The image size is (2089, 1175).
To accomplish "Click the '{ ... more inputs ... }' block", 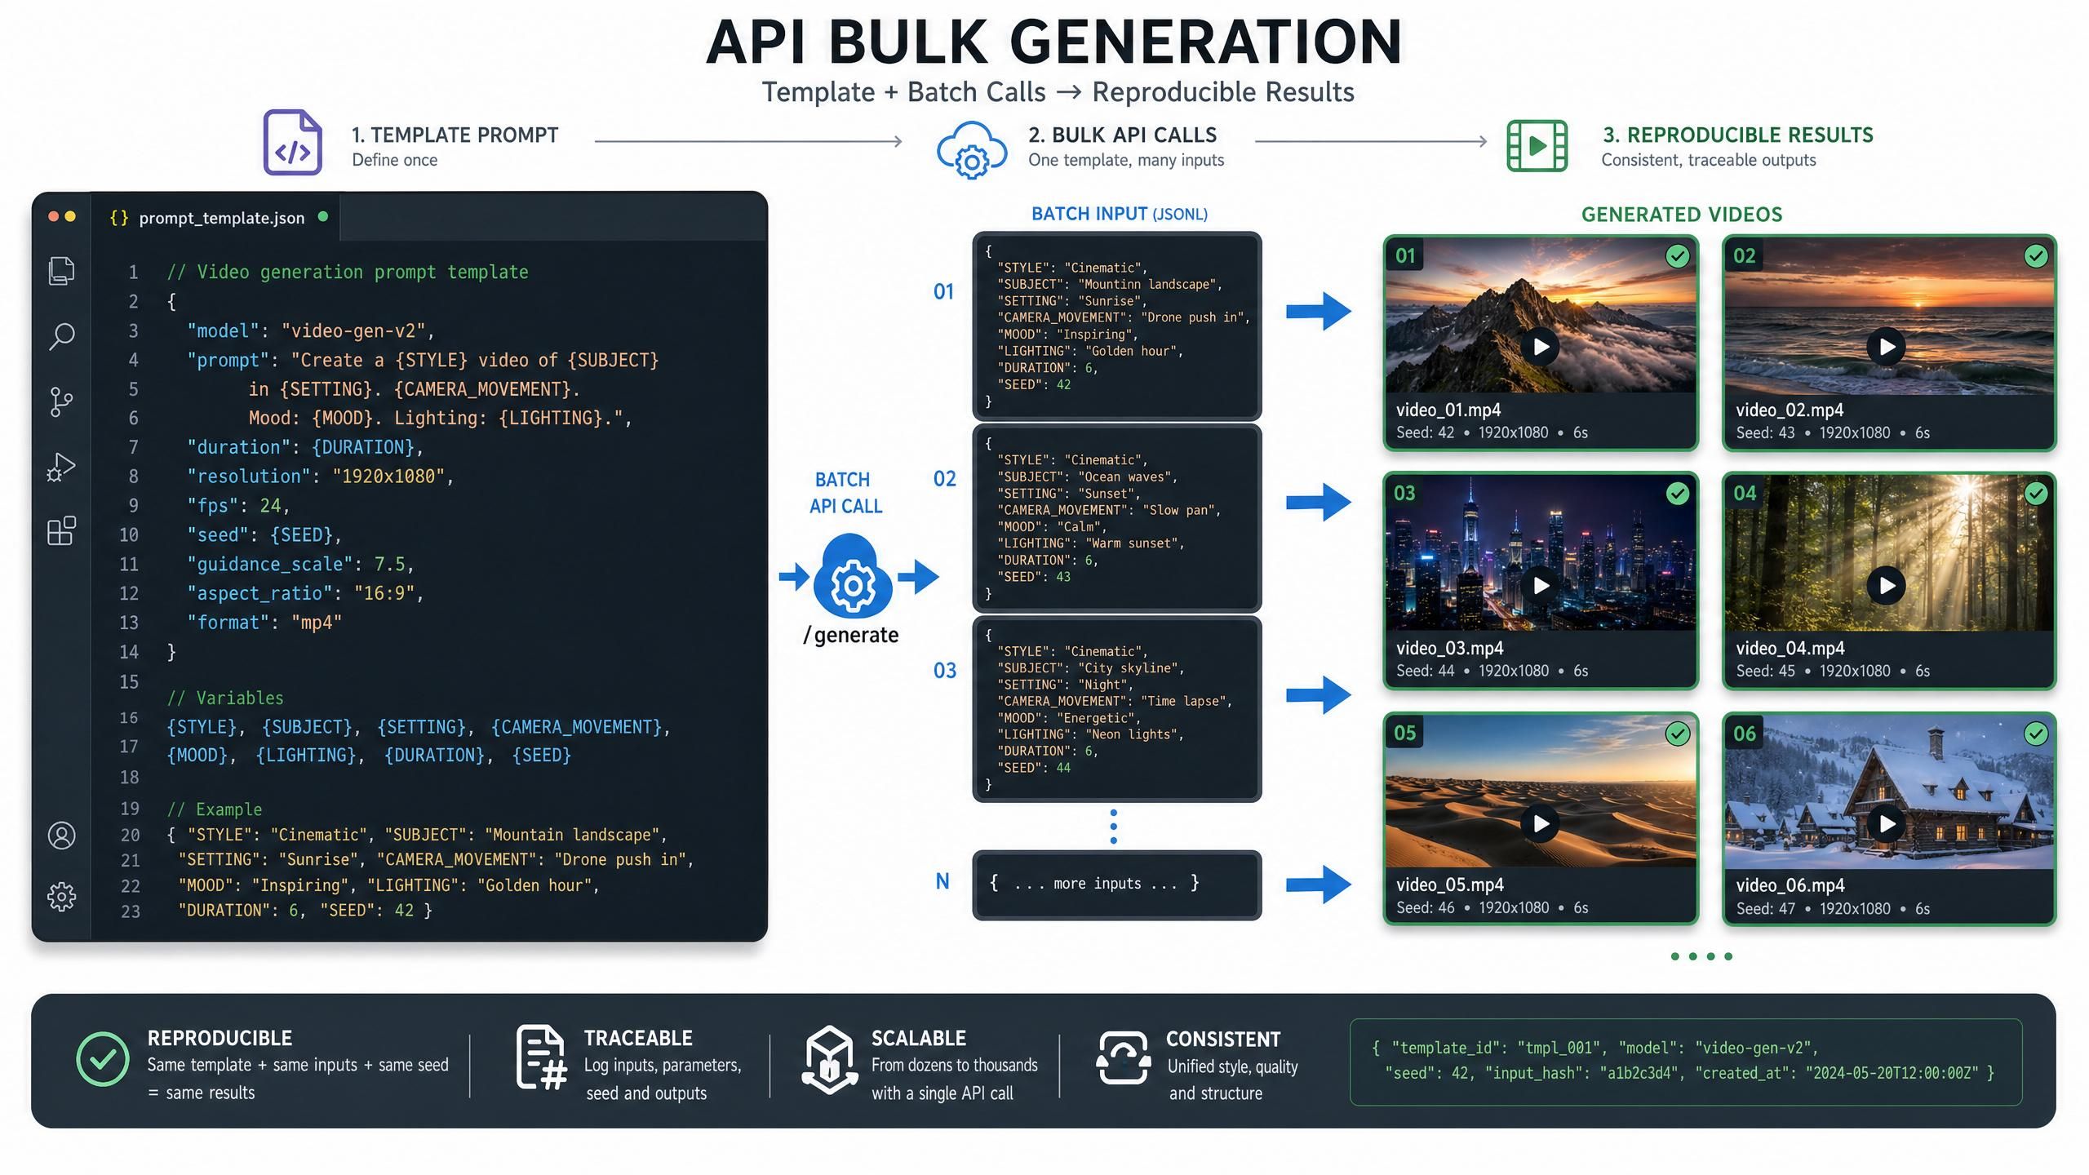I will coord(1116,885).
